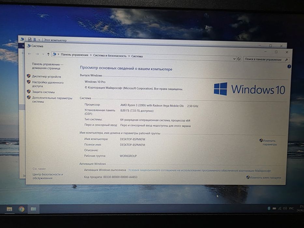Click the forward navigation arrow

37,54
